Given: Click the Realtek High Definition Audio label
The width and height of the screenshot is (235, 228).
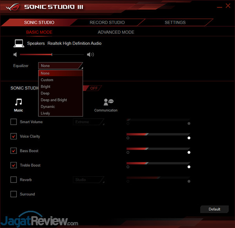Looking at the screenshot, I should [x=74, y=44].
